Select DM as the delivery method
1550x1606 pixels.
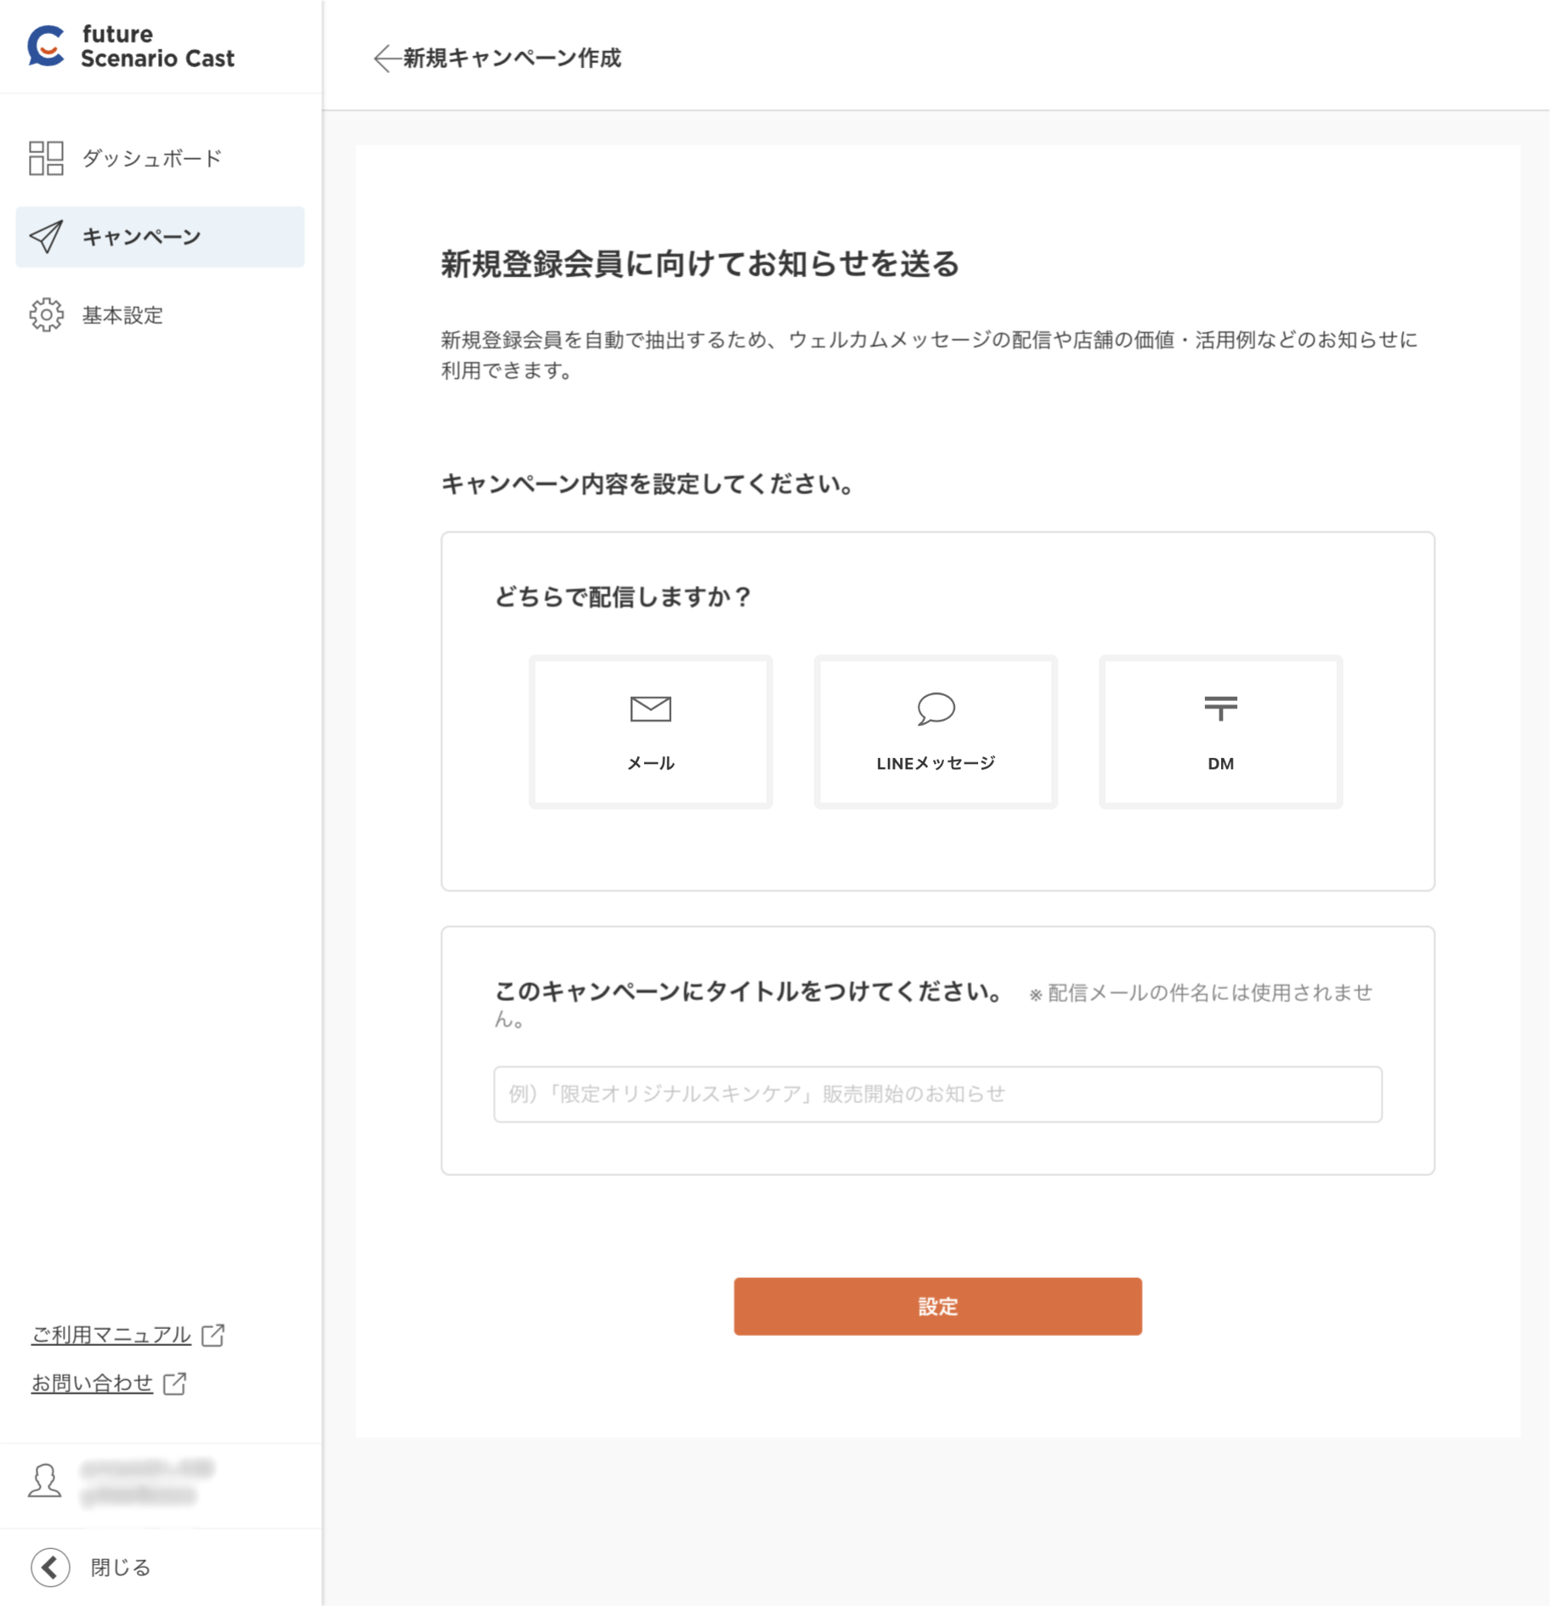point(1220,732)
